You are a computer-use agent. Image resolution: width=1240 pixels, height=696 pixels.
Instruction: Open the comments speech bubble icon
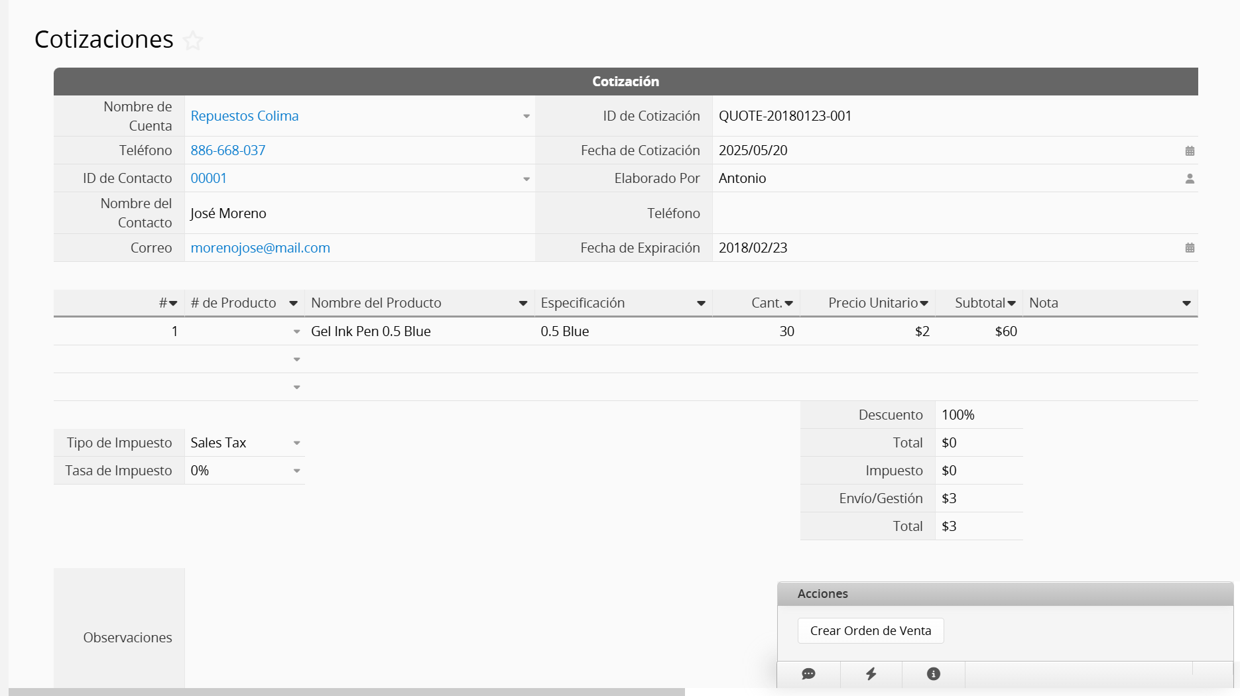808,674
